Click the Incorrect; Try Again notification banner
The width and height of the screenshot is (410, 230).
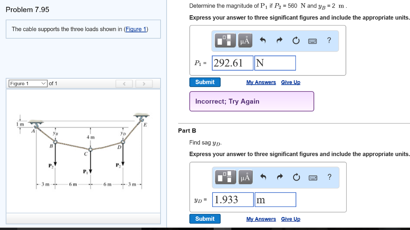(251, 101)
